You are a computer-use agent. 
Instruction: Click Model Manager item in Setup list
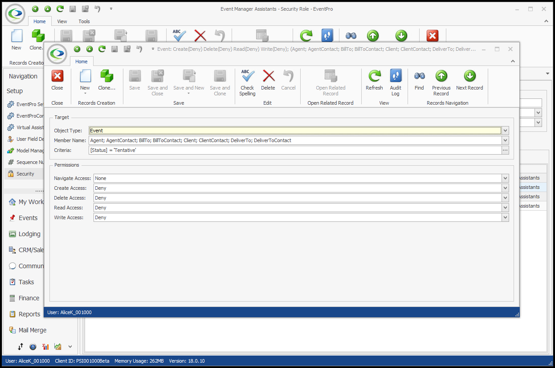[x=25, y=151]
